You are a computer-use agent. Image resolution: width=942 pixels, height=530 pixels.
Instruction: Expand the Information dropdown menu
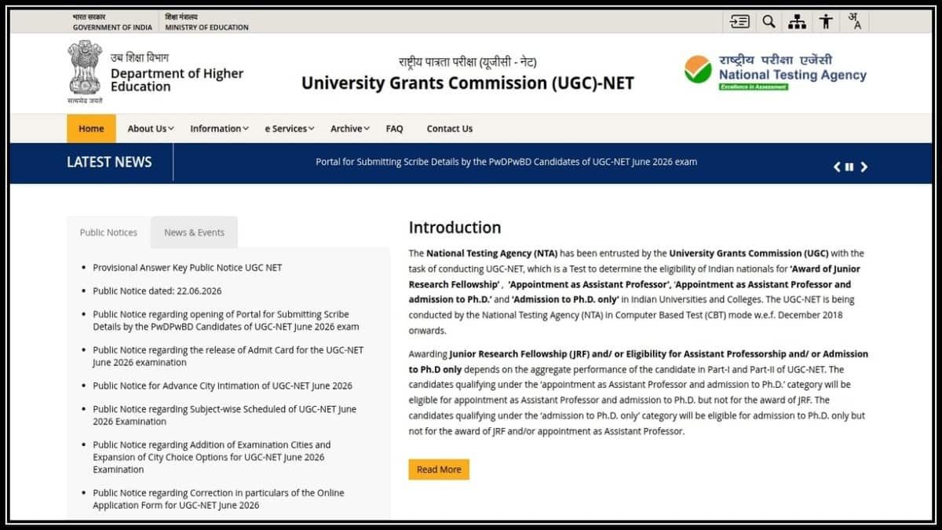(x=219, y=129)
